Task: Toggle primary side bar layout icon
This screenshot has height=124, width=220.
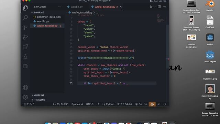Action: [152, 1]
